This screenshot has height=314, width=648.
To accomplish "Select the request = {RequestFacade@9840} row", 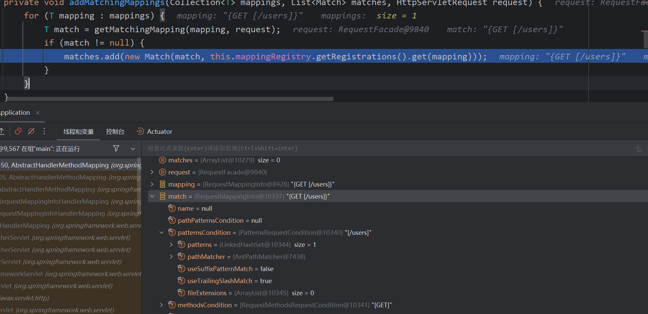I will [x=398, y=172].
